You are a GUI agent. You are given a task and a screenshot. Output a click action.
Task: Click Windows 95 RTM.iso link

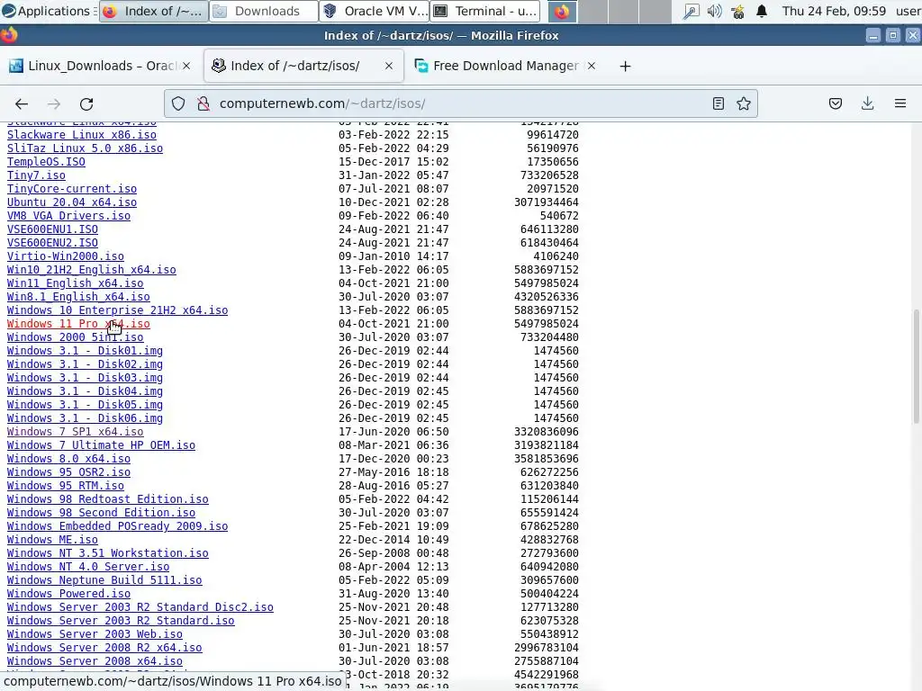click(65, 486)
